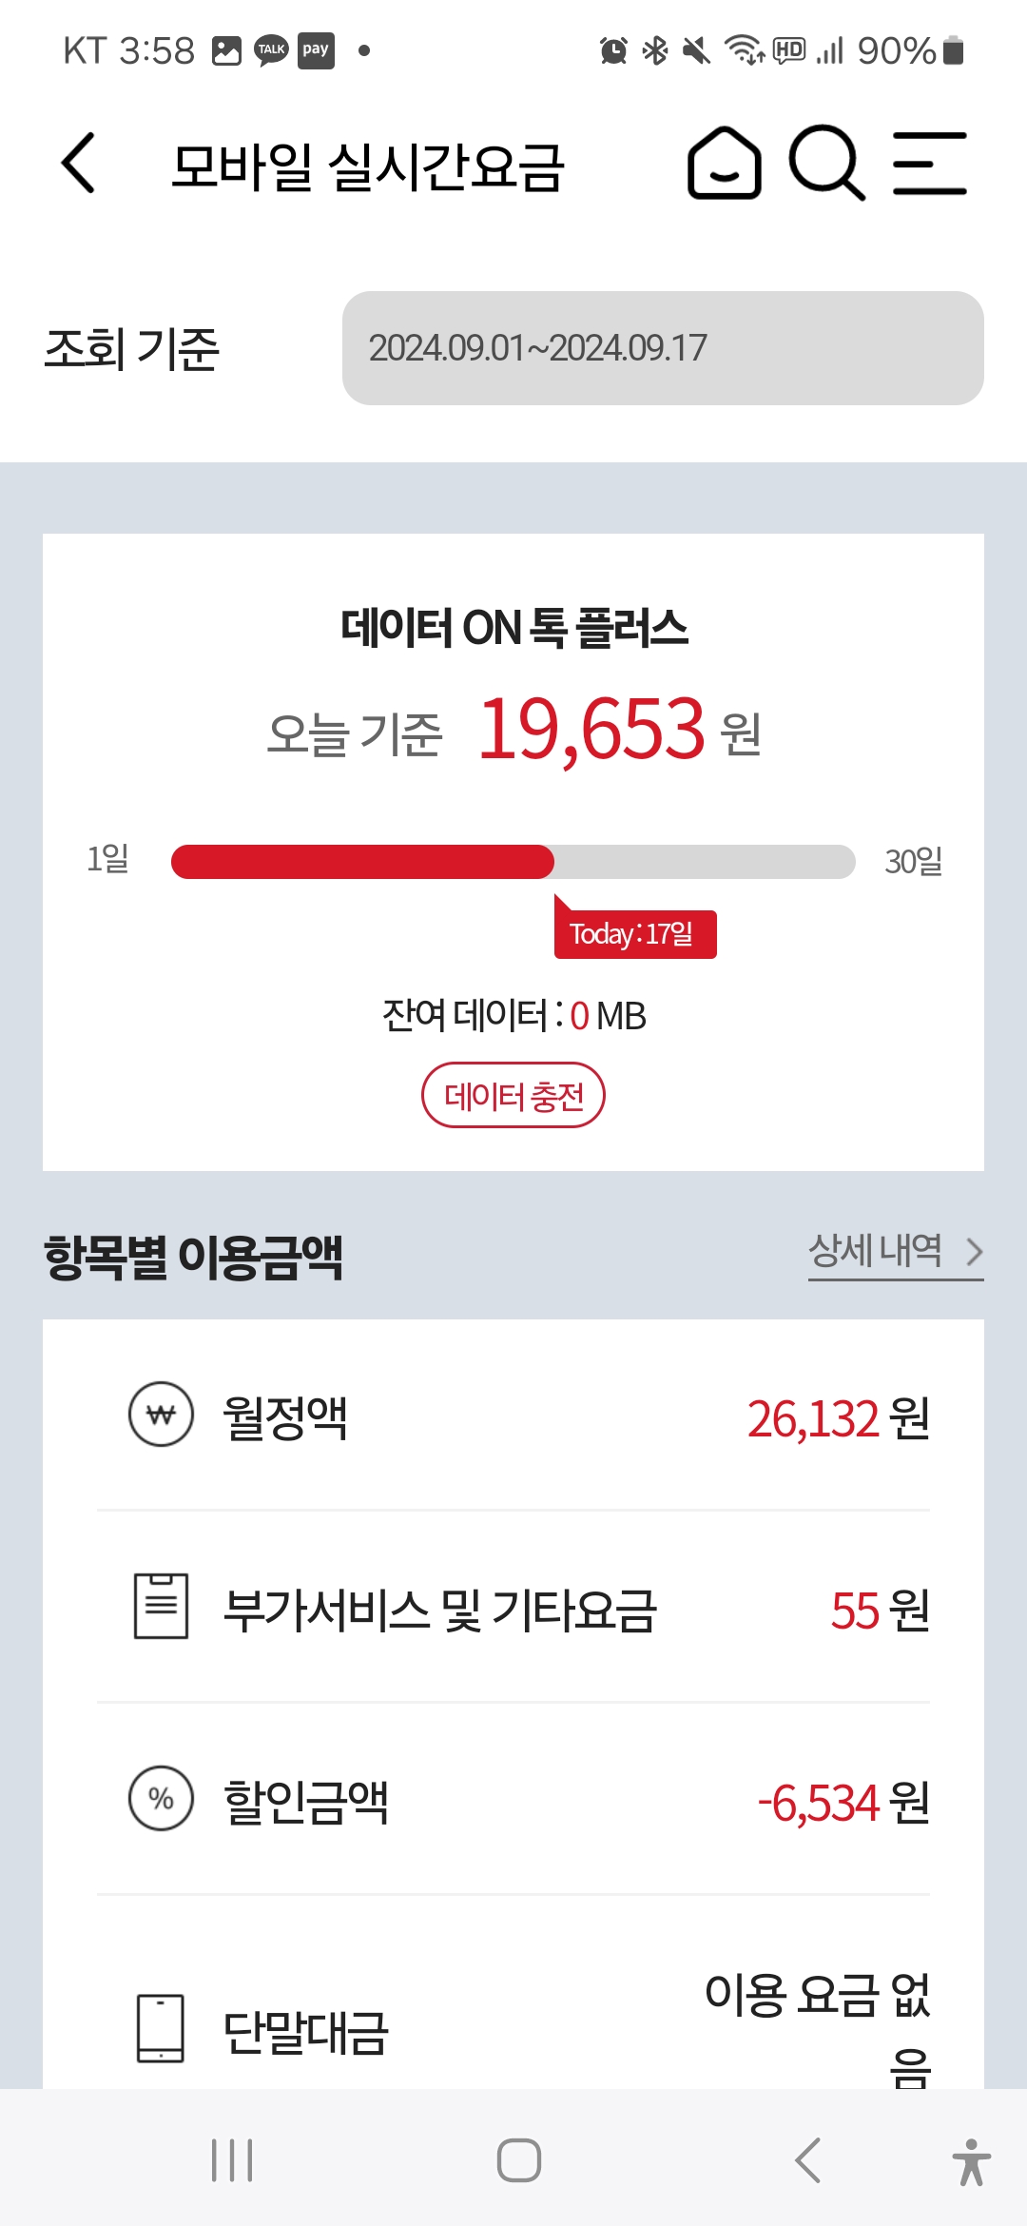The image size is (1027, 2226).
Task: Expand 상세 내역 chevron arrow
Action: tap(974, 1252)
